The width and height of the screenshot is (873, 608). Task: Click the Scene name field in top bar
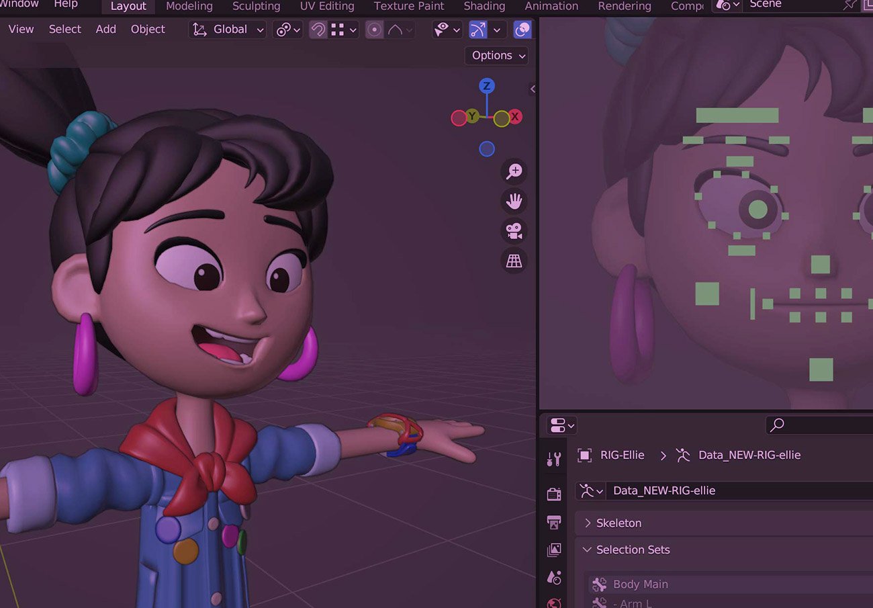tap(792, 5)
